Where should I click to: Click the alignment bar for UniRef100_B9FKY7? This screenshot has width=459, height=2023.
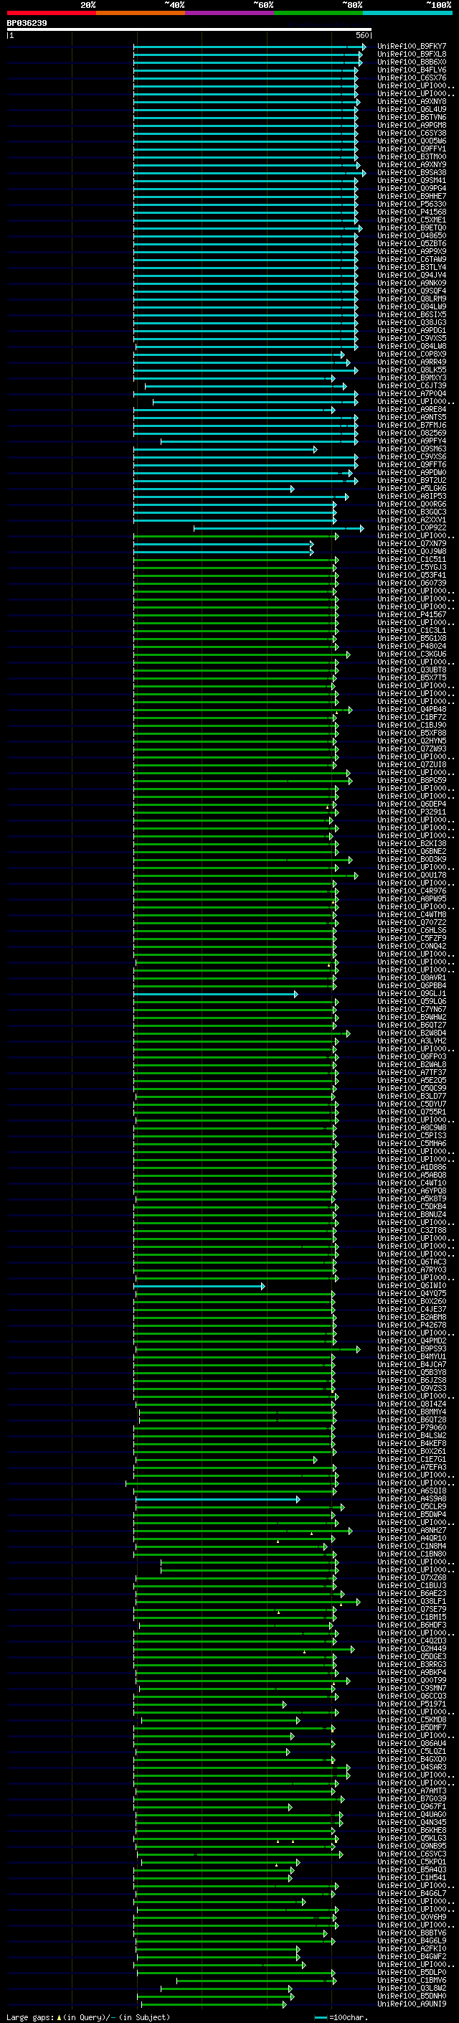tap(250, 47)
